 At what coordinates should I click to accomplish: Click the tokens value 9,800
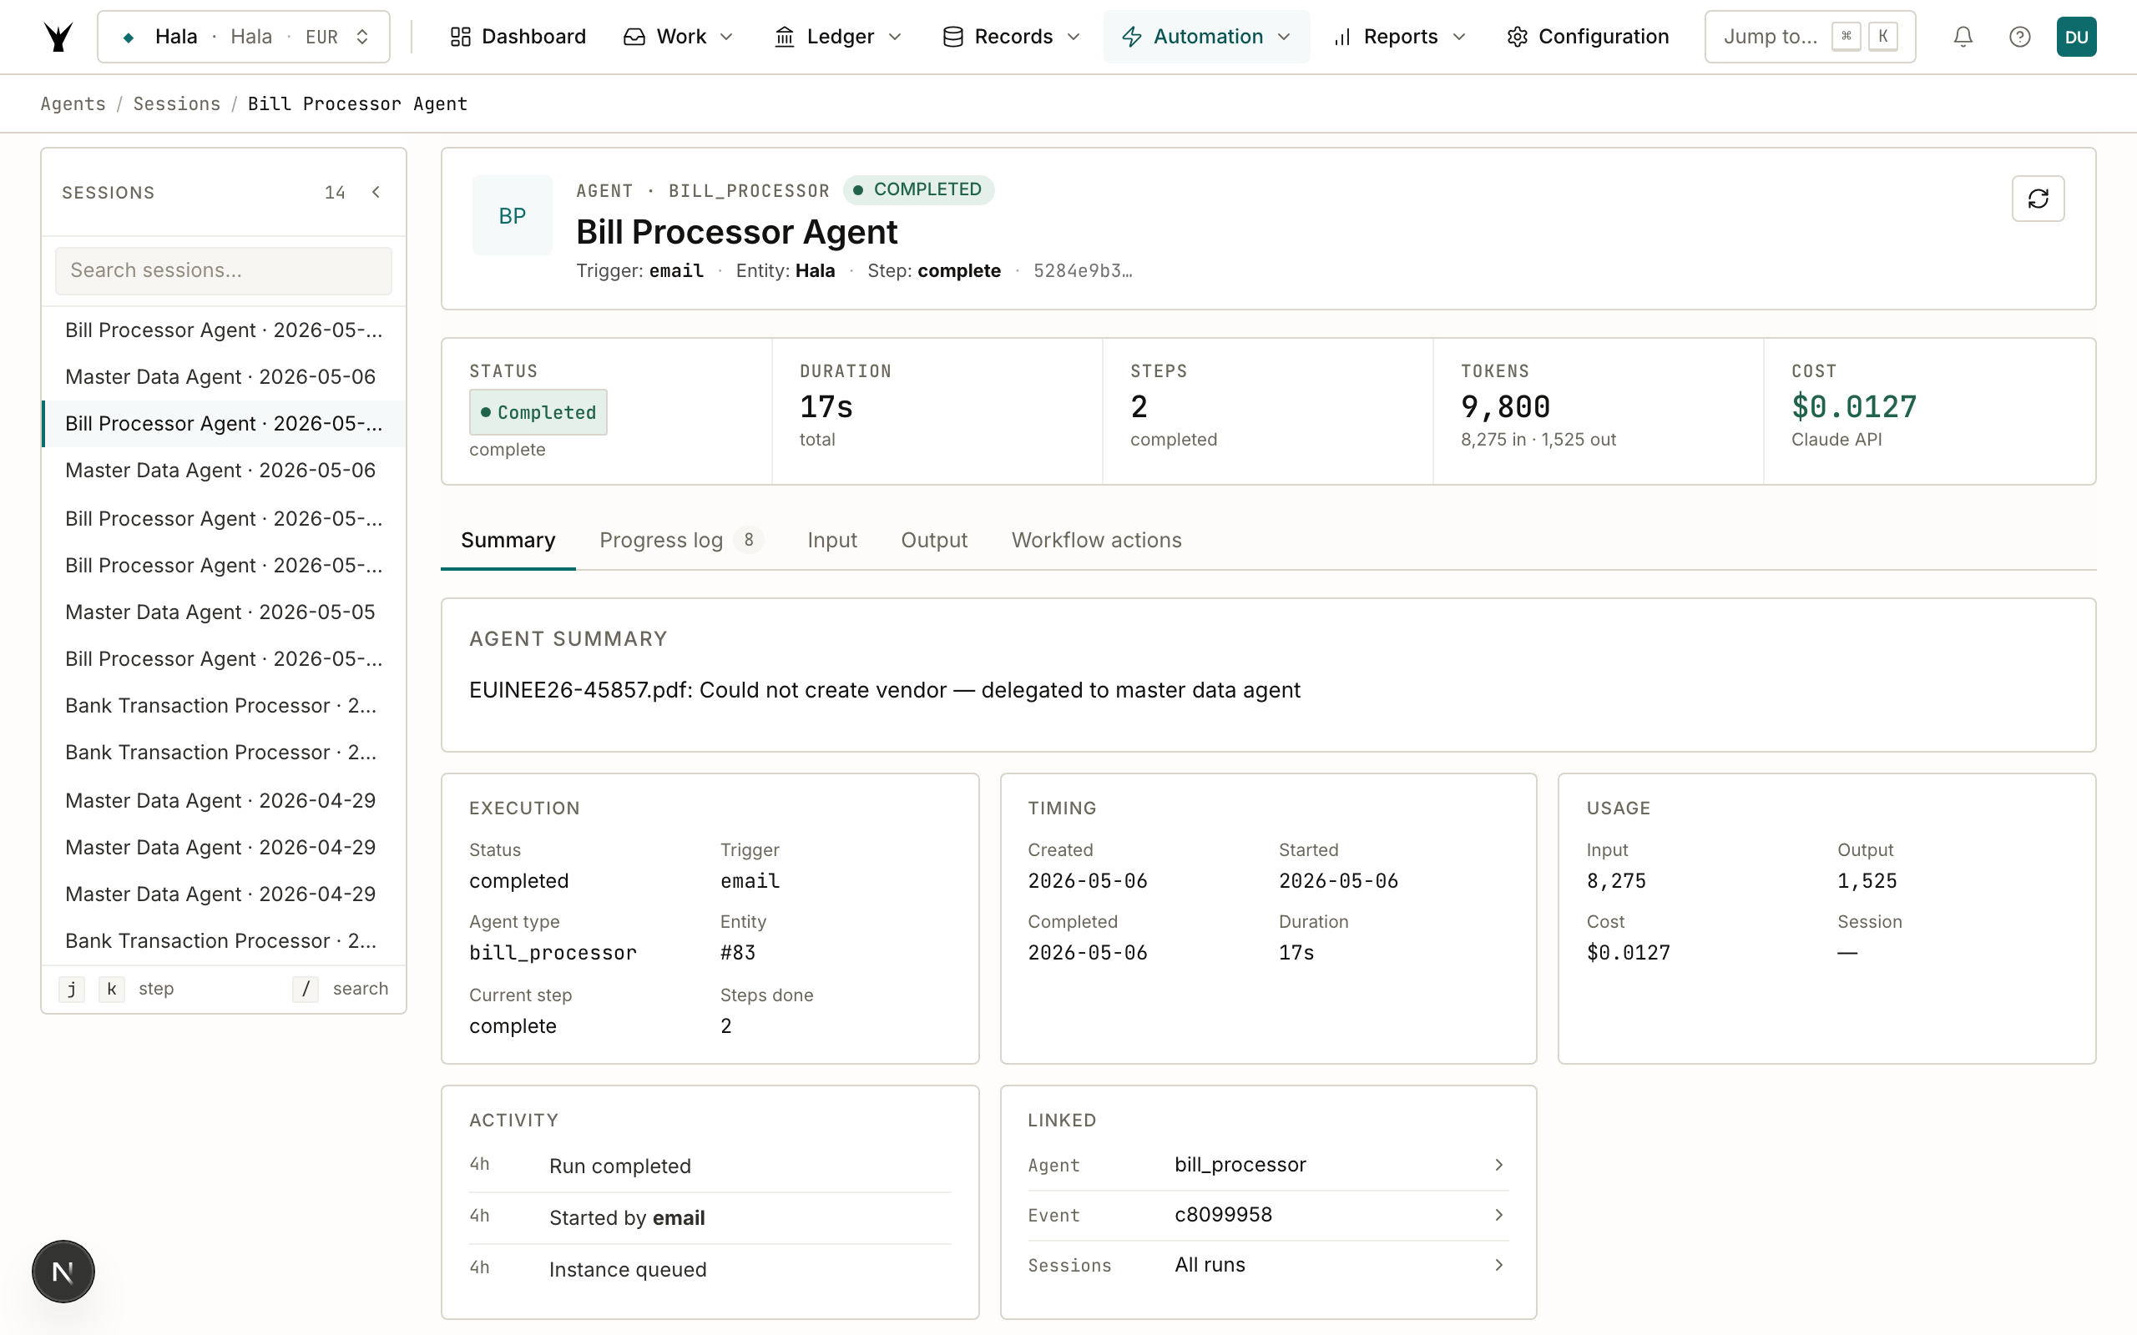(x=1506, y=407)
